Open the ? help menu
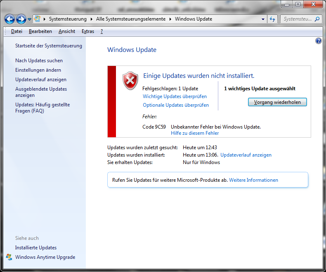 (x=102, y=31)
